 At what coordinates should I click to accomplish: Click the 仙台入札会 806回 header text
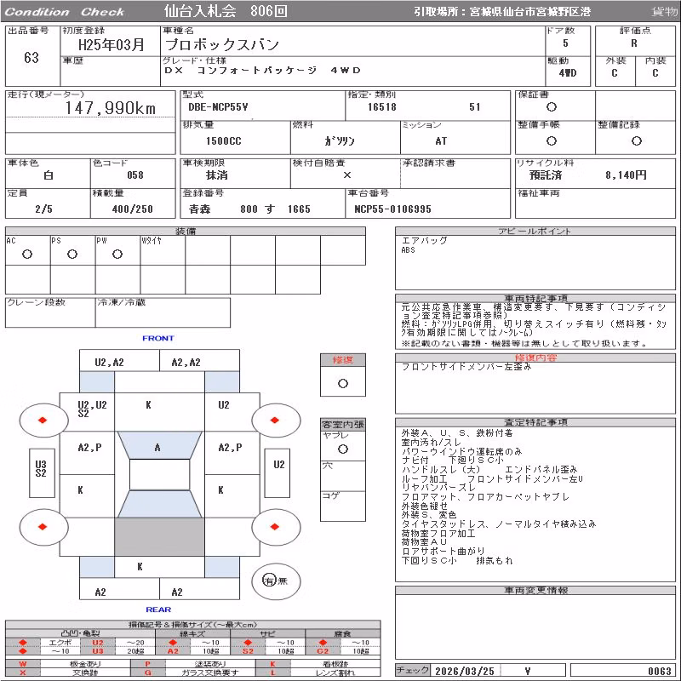pos(226,11)
